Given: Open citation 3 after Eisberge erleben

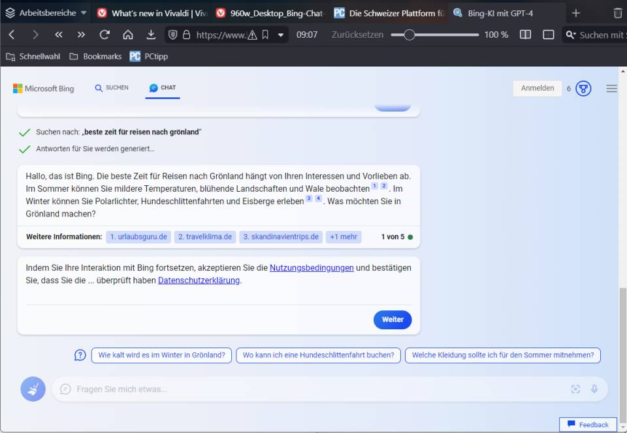Looking at the screenshot, I should click(x=309, y=198).
